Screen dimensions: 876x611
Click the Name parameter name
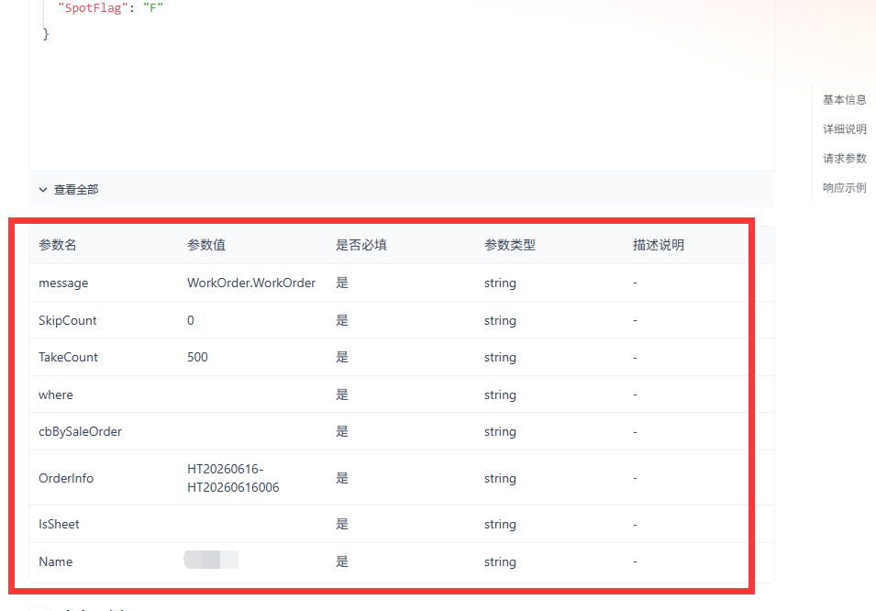tap(55, 561)
